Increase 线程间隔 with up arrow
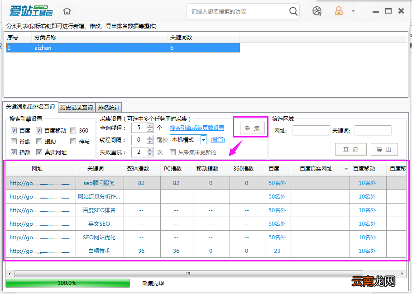Screen dimensions: 412x294 pyautogui.click(x=150, y=138)
